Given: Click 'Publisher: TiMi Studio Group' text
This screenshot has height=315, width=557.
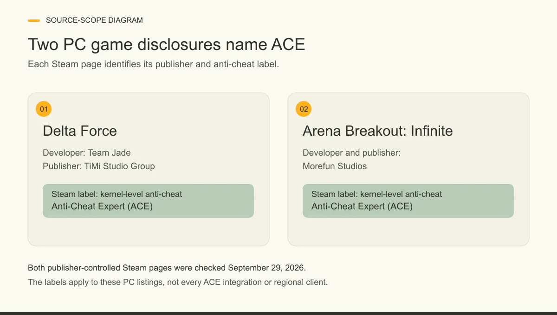Looking at the screenshot, I should [x=99, y=166].
